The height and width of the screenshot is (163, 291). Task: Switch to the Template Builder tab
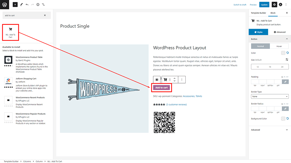[258, 13]
